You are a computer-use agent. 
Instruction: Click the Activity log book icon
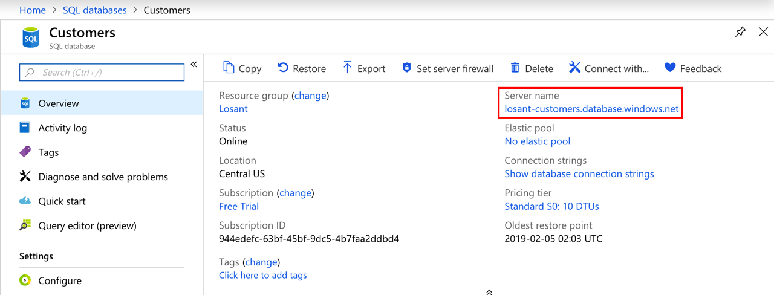pyautogui.click(x=25, y=128)
